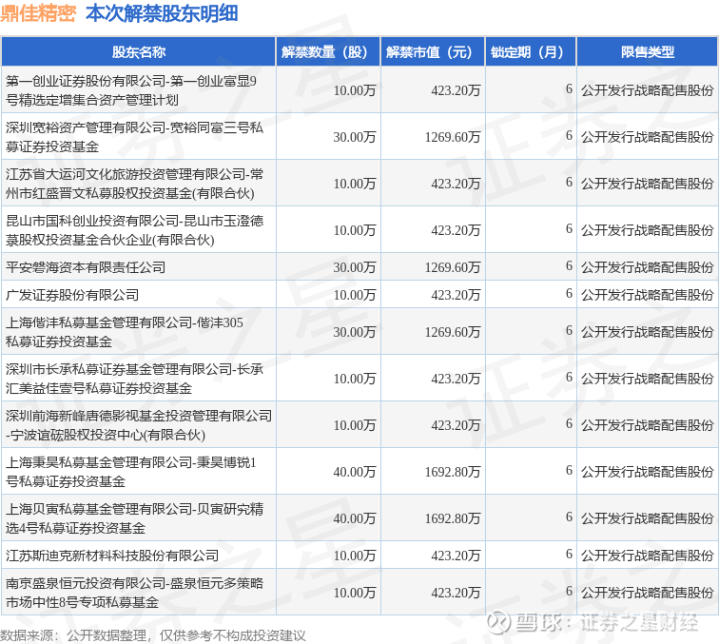Click the 雪球 snowball logo icon

coord(498,622)
